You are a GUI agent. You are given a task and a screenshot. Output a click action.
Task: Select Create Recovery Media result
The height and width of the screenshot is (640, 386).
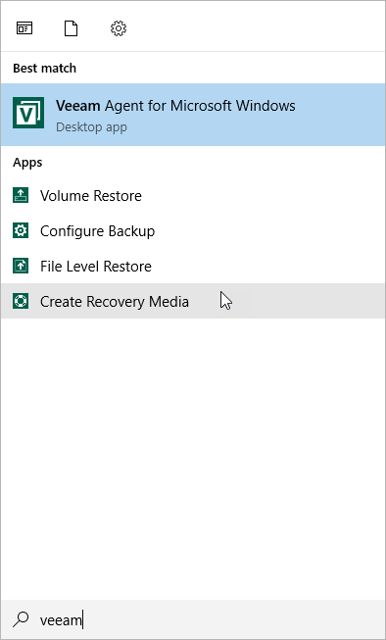click(193, 301)
